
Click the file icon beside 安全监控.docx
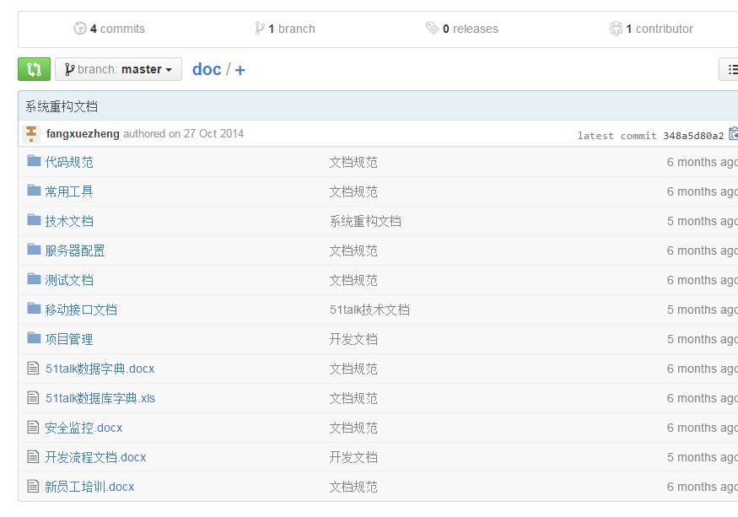click(33, 427)
